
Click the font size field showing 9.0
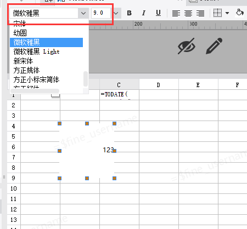[x=101, y=13]
